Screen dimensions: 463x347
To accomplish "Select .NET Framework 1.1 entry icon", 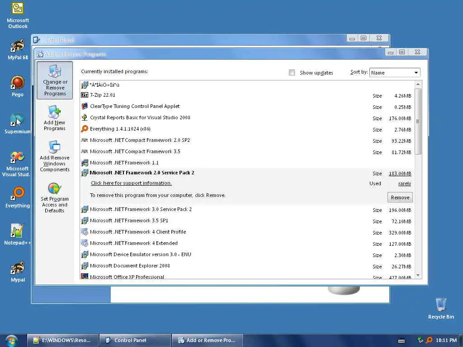I will point(85,163).
